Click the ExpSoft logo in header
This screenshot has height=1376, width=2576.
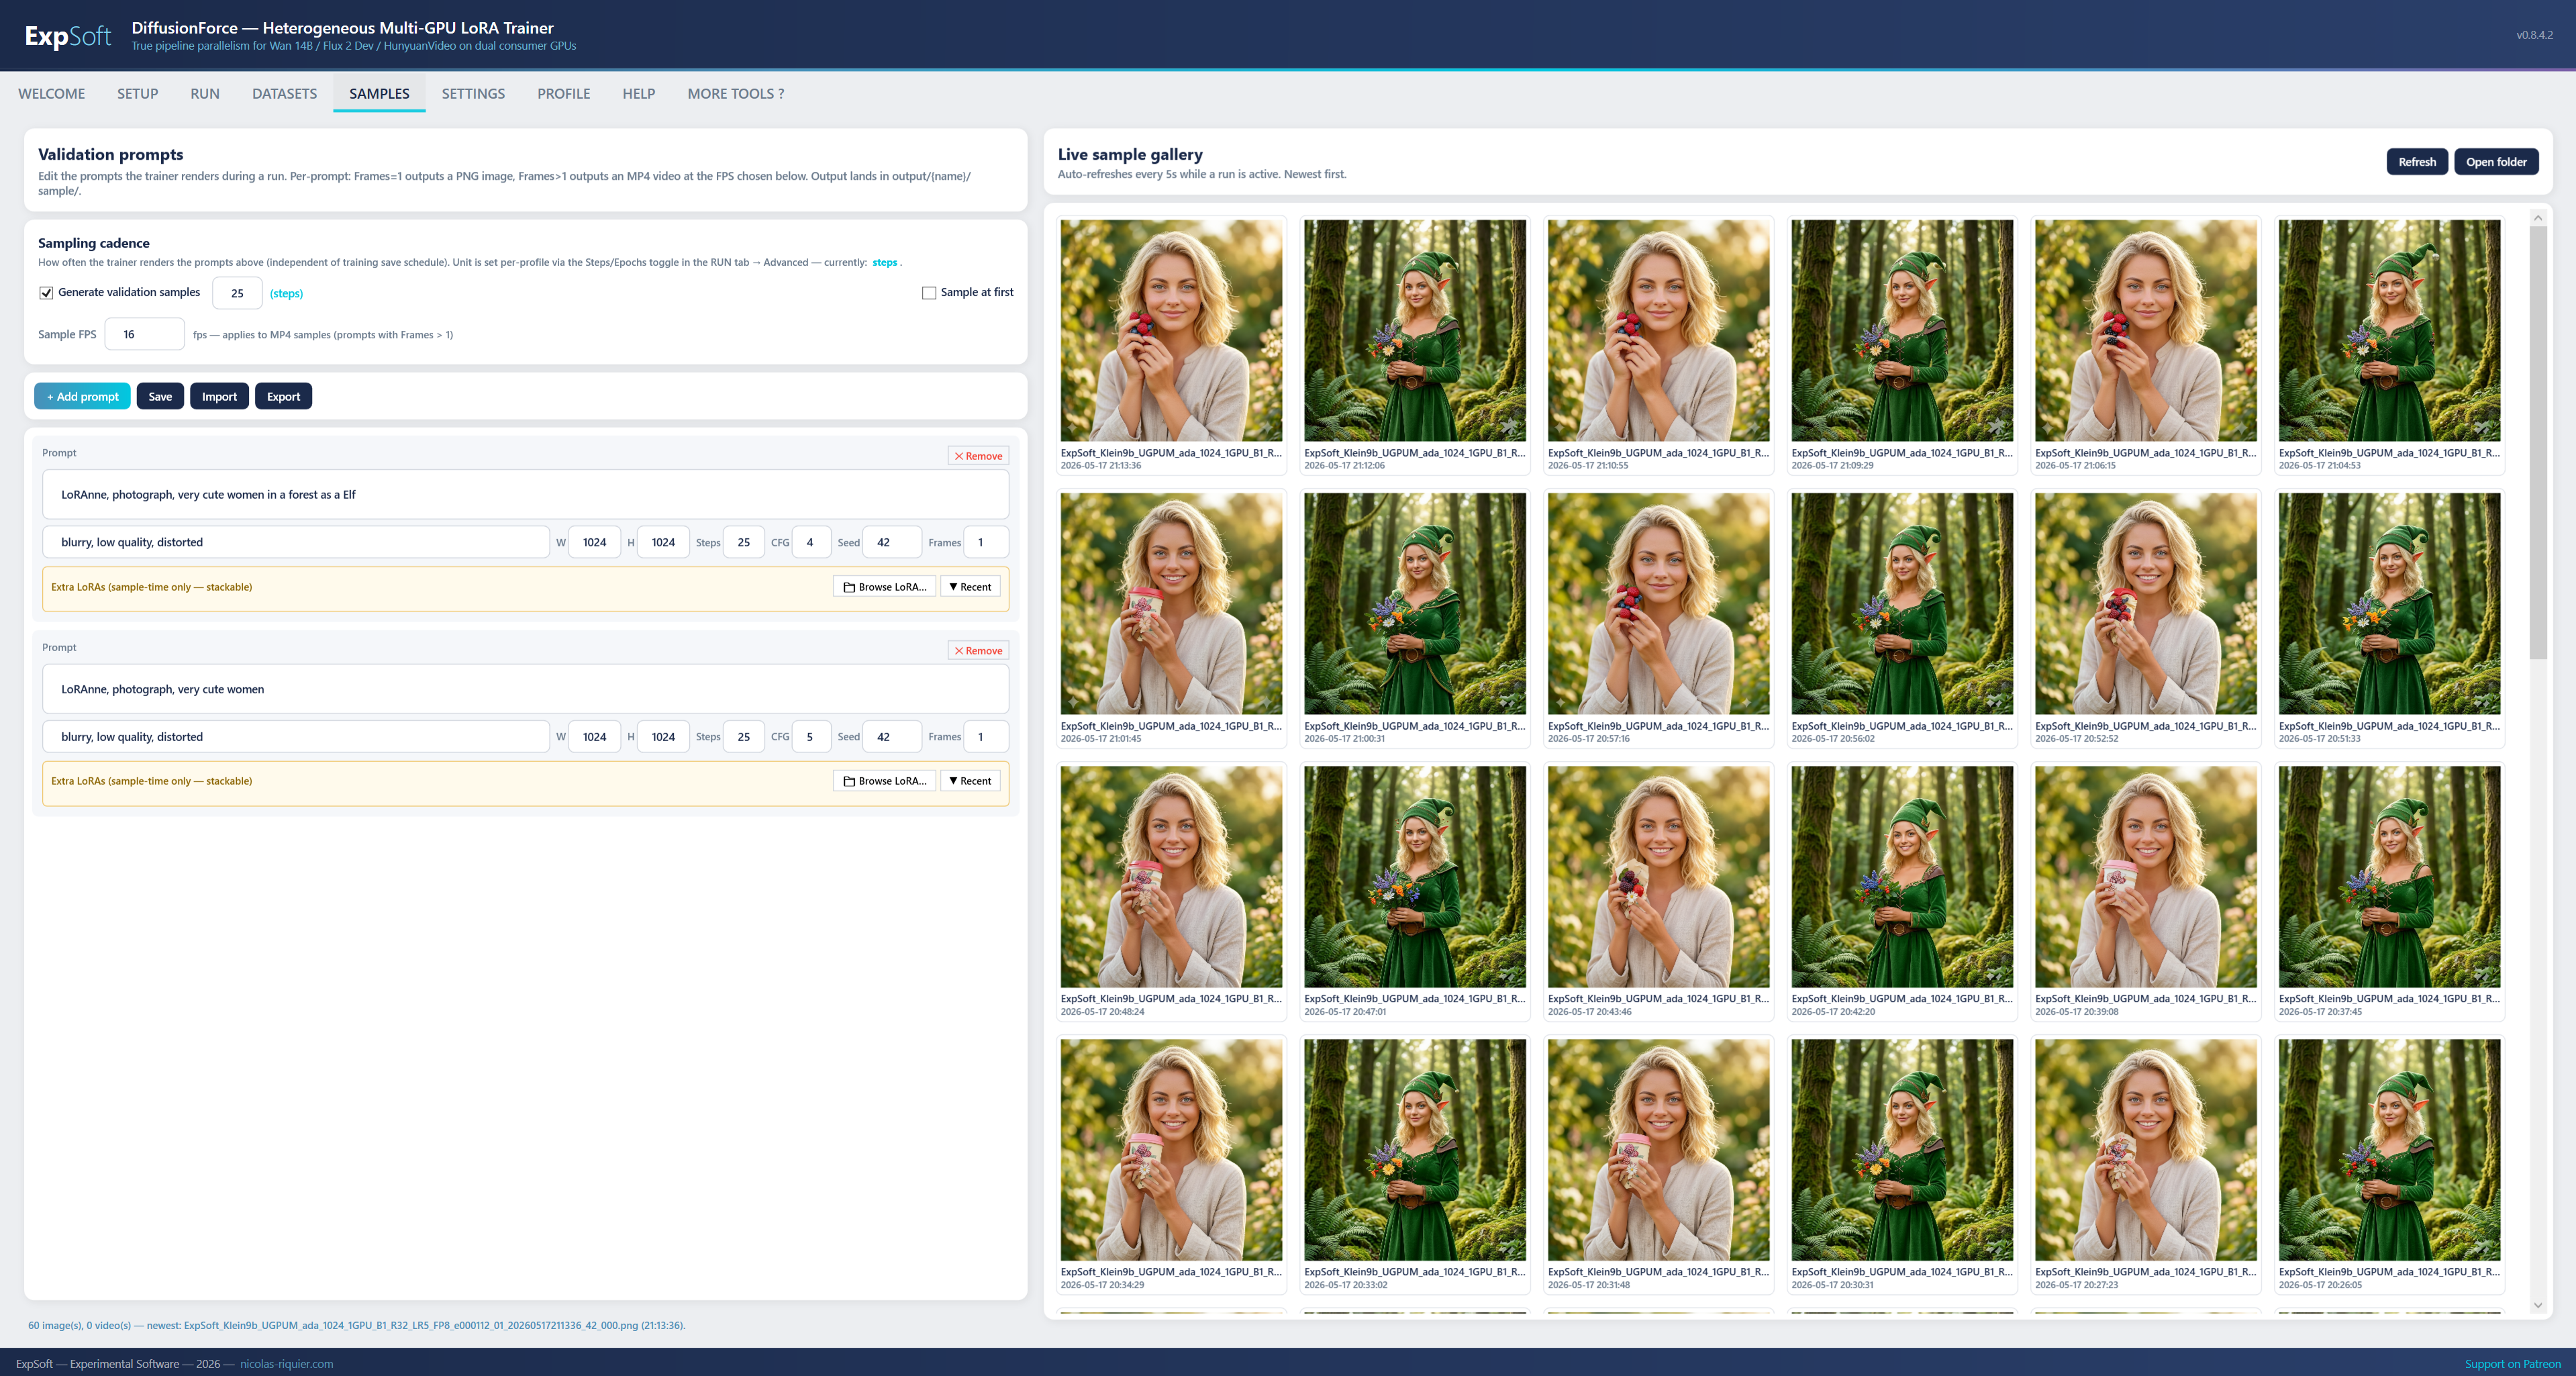pos(68,36)
